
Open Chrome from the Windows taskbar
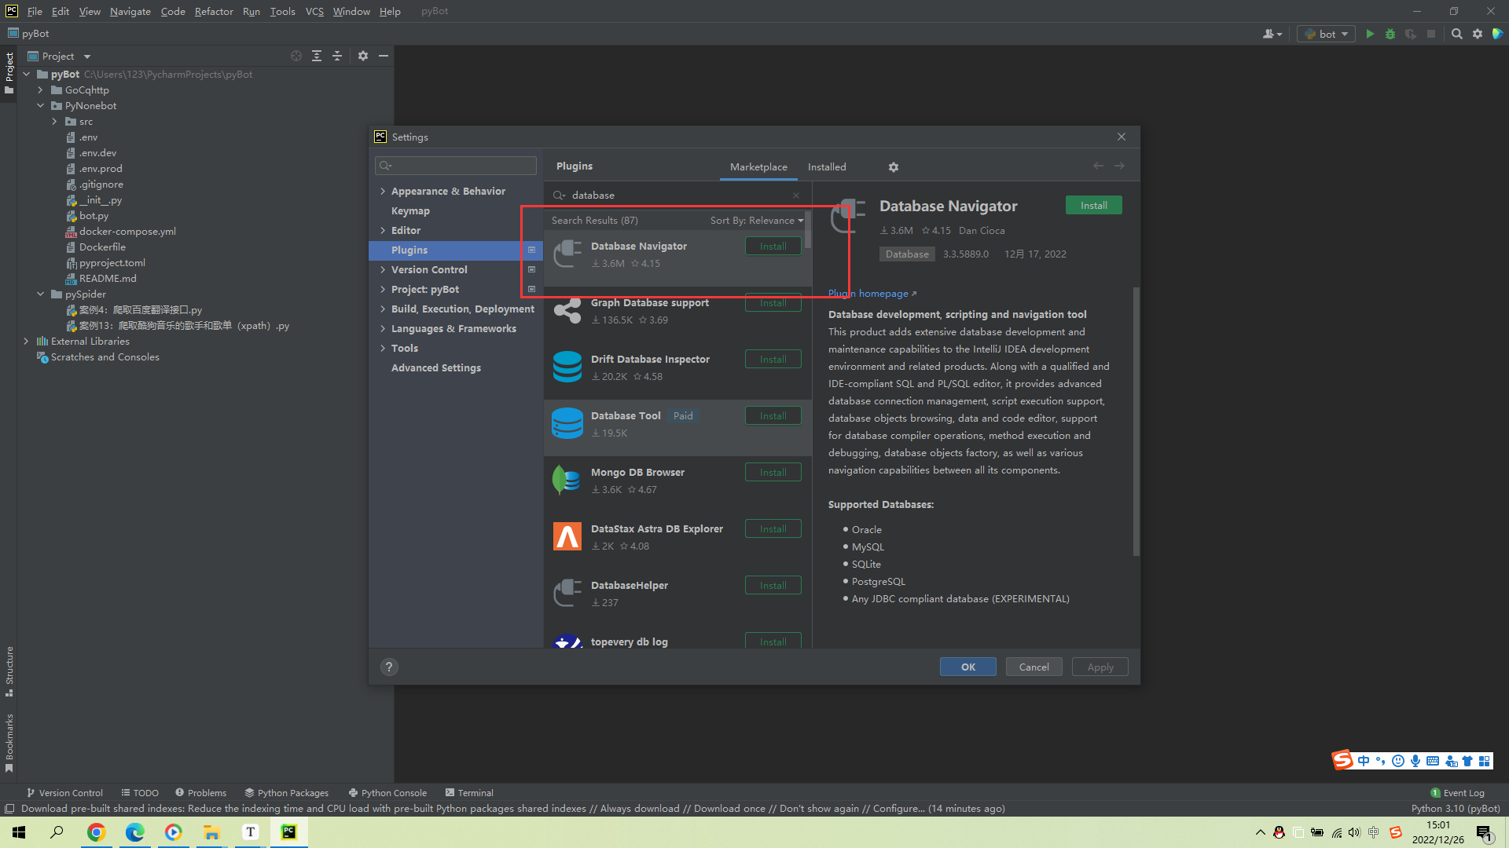[x=96, y=832]
